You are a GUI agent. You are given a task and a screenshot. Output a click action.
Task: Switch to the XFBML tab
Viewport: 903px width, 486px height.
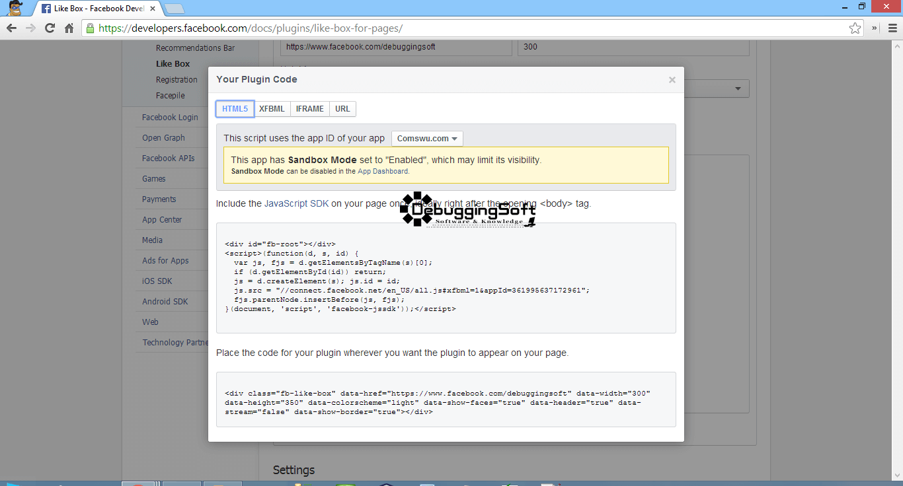coord(272,108)
